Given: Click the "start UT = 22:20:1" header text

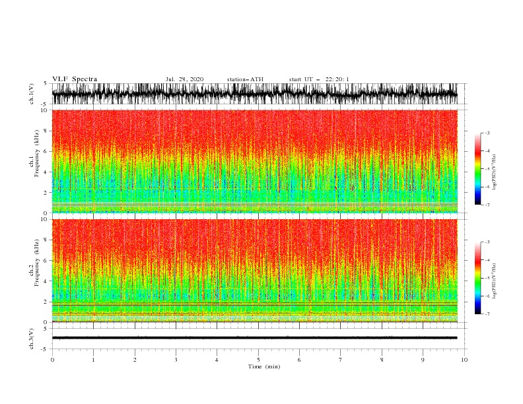Looking at the screenshot, I should click(x=319, y=79).
